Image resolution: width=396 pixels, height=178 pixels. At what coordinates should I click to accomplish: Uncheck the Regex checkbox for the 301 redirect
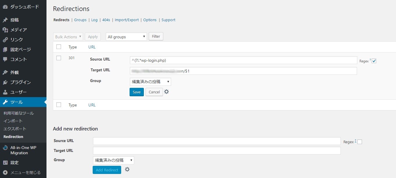[374, 61]
